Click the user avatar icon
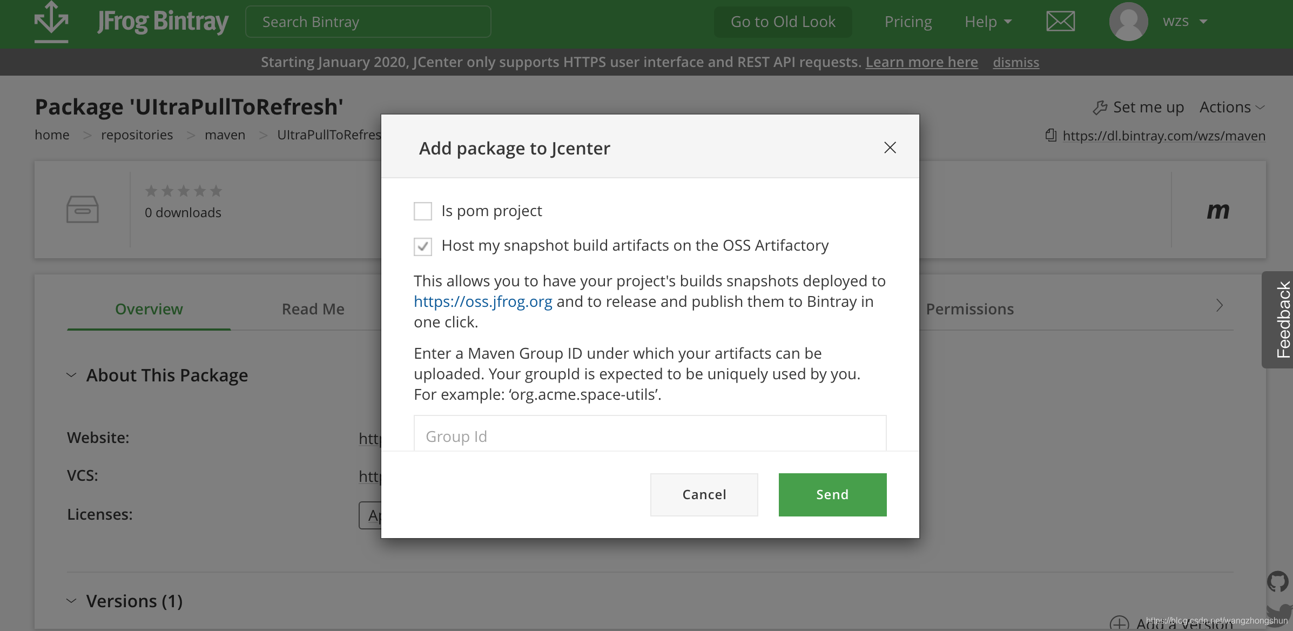Image resolution: width=1293 pixels, height=631 pixels. coord(1128,22)
